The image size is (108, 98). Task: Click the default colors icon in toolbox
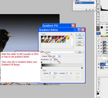point(97,92)
